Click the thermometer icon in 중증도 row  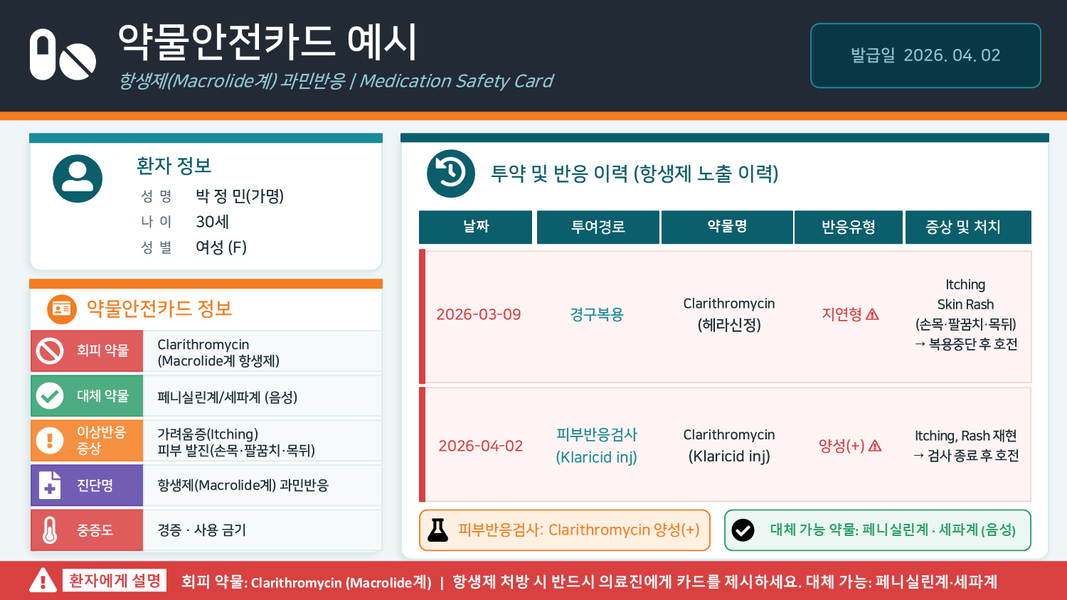tap(50, 530)
